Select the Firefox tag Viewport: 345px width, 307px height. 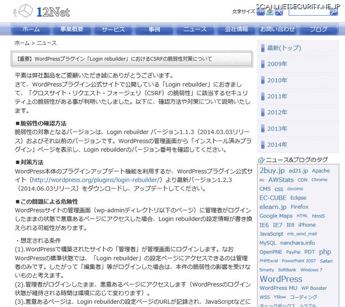[x=300, y=207]
